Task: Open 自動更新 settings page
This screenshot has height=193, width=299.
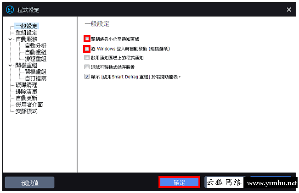Action: coord(27,98)
